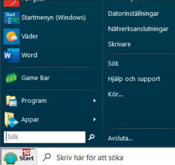Open the Startmenyn (Windows) icon
175x165 pixels.
pos(12,18)
